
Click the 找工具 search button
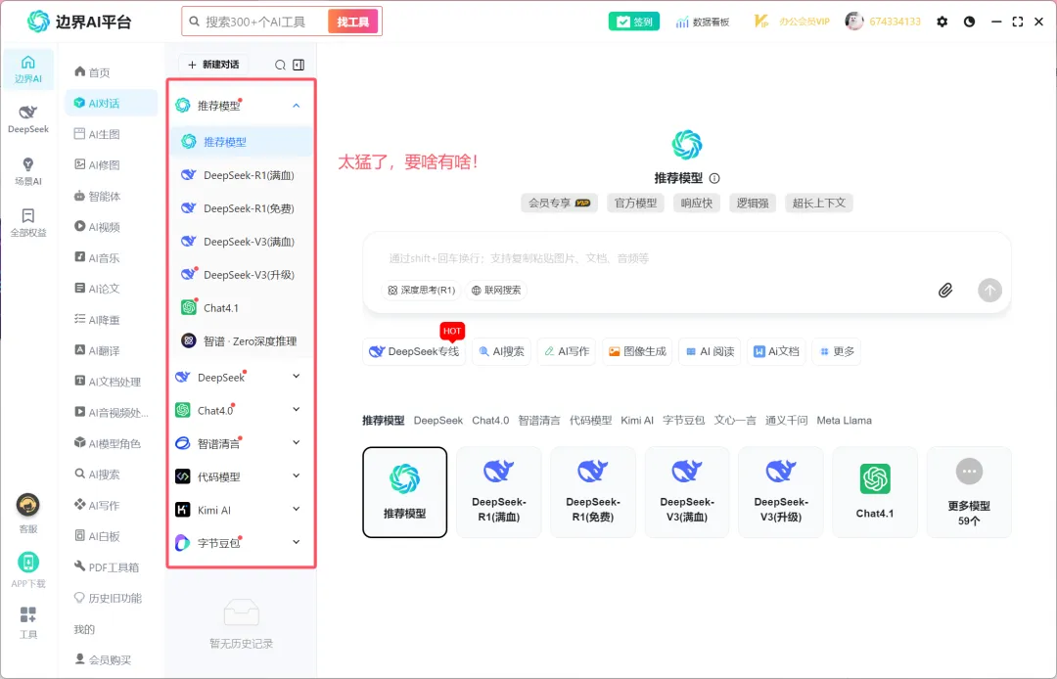tap(353, 22)
